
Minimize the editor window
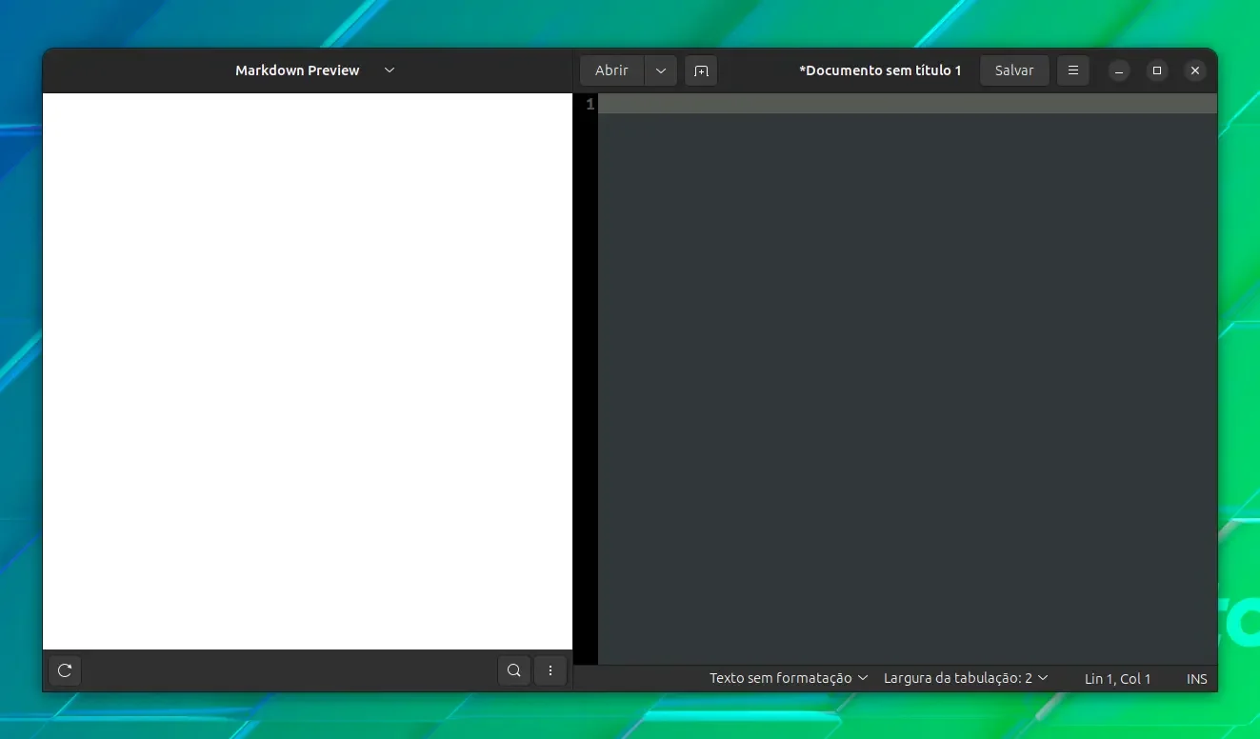coord(1119,70)
